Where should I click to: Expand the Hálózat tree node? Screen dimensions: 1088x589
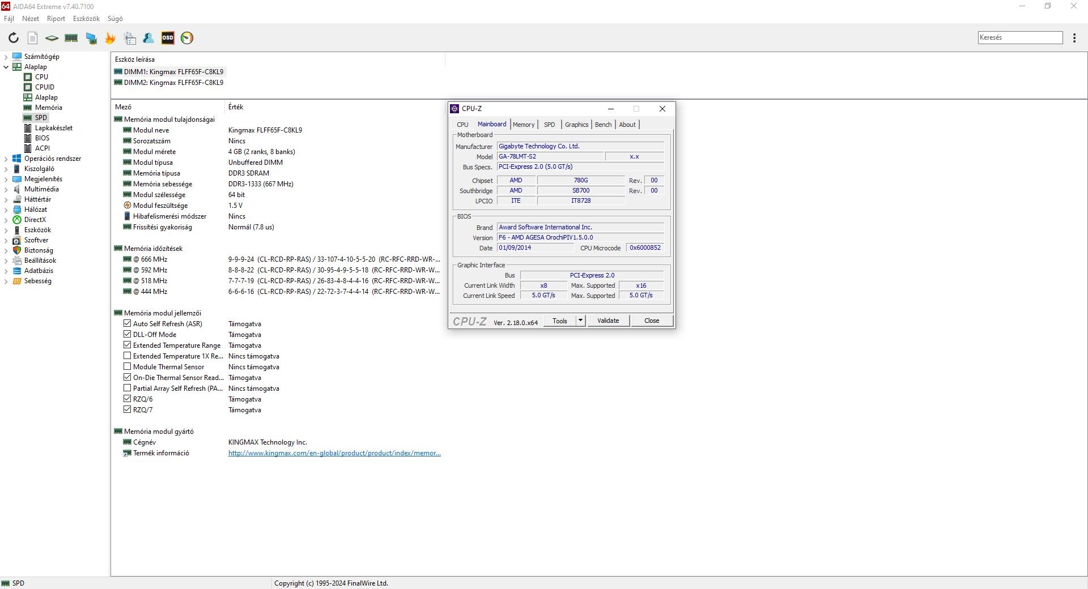pos(6,210)
